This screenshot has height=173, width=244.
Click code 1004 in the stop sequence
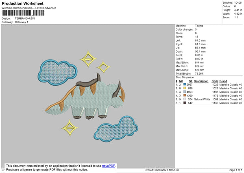tap(215, 99)
